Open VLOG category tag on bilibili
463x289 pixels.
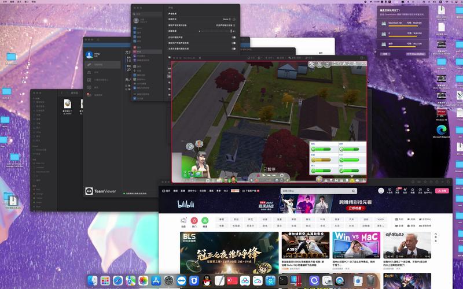[381, 220]
